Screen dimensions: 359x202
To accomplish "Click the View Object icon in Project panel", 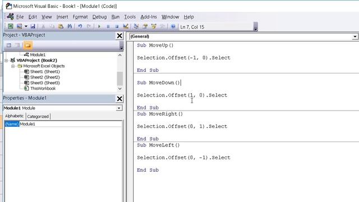I will pyautogui.click(x=17, y=45).
